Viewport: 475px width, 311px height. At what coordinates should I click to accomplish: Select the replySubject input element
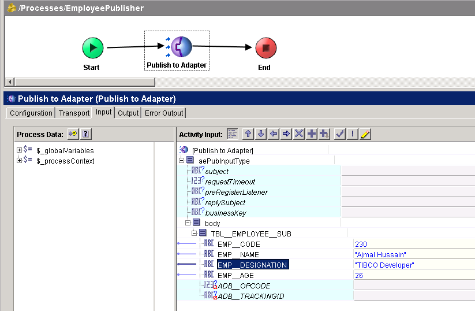coord(225,202)
